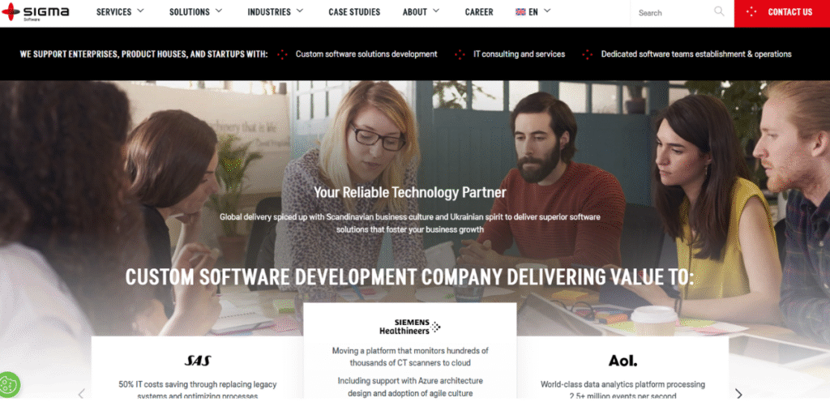830x415 pixels.
Task: Show previous case study with left arrow
Action: point(82,393)
